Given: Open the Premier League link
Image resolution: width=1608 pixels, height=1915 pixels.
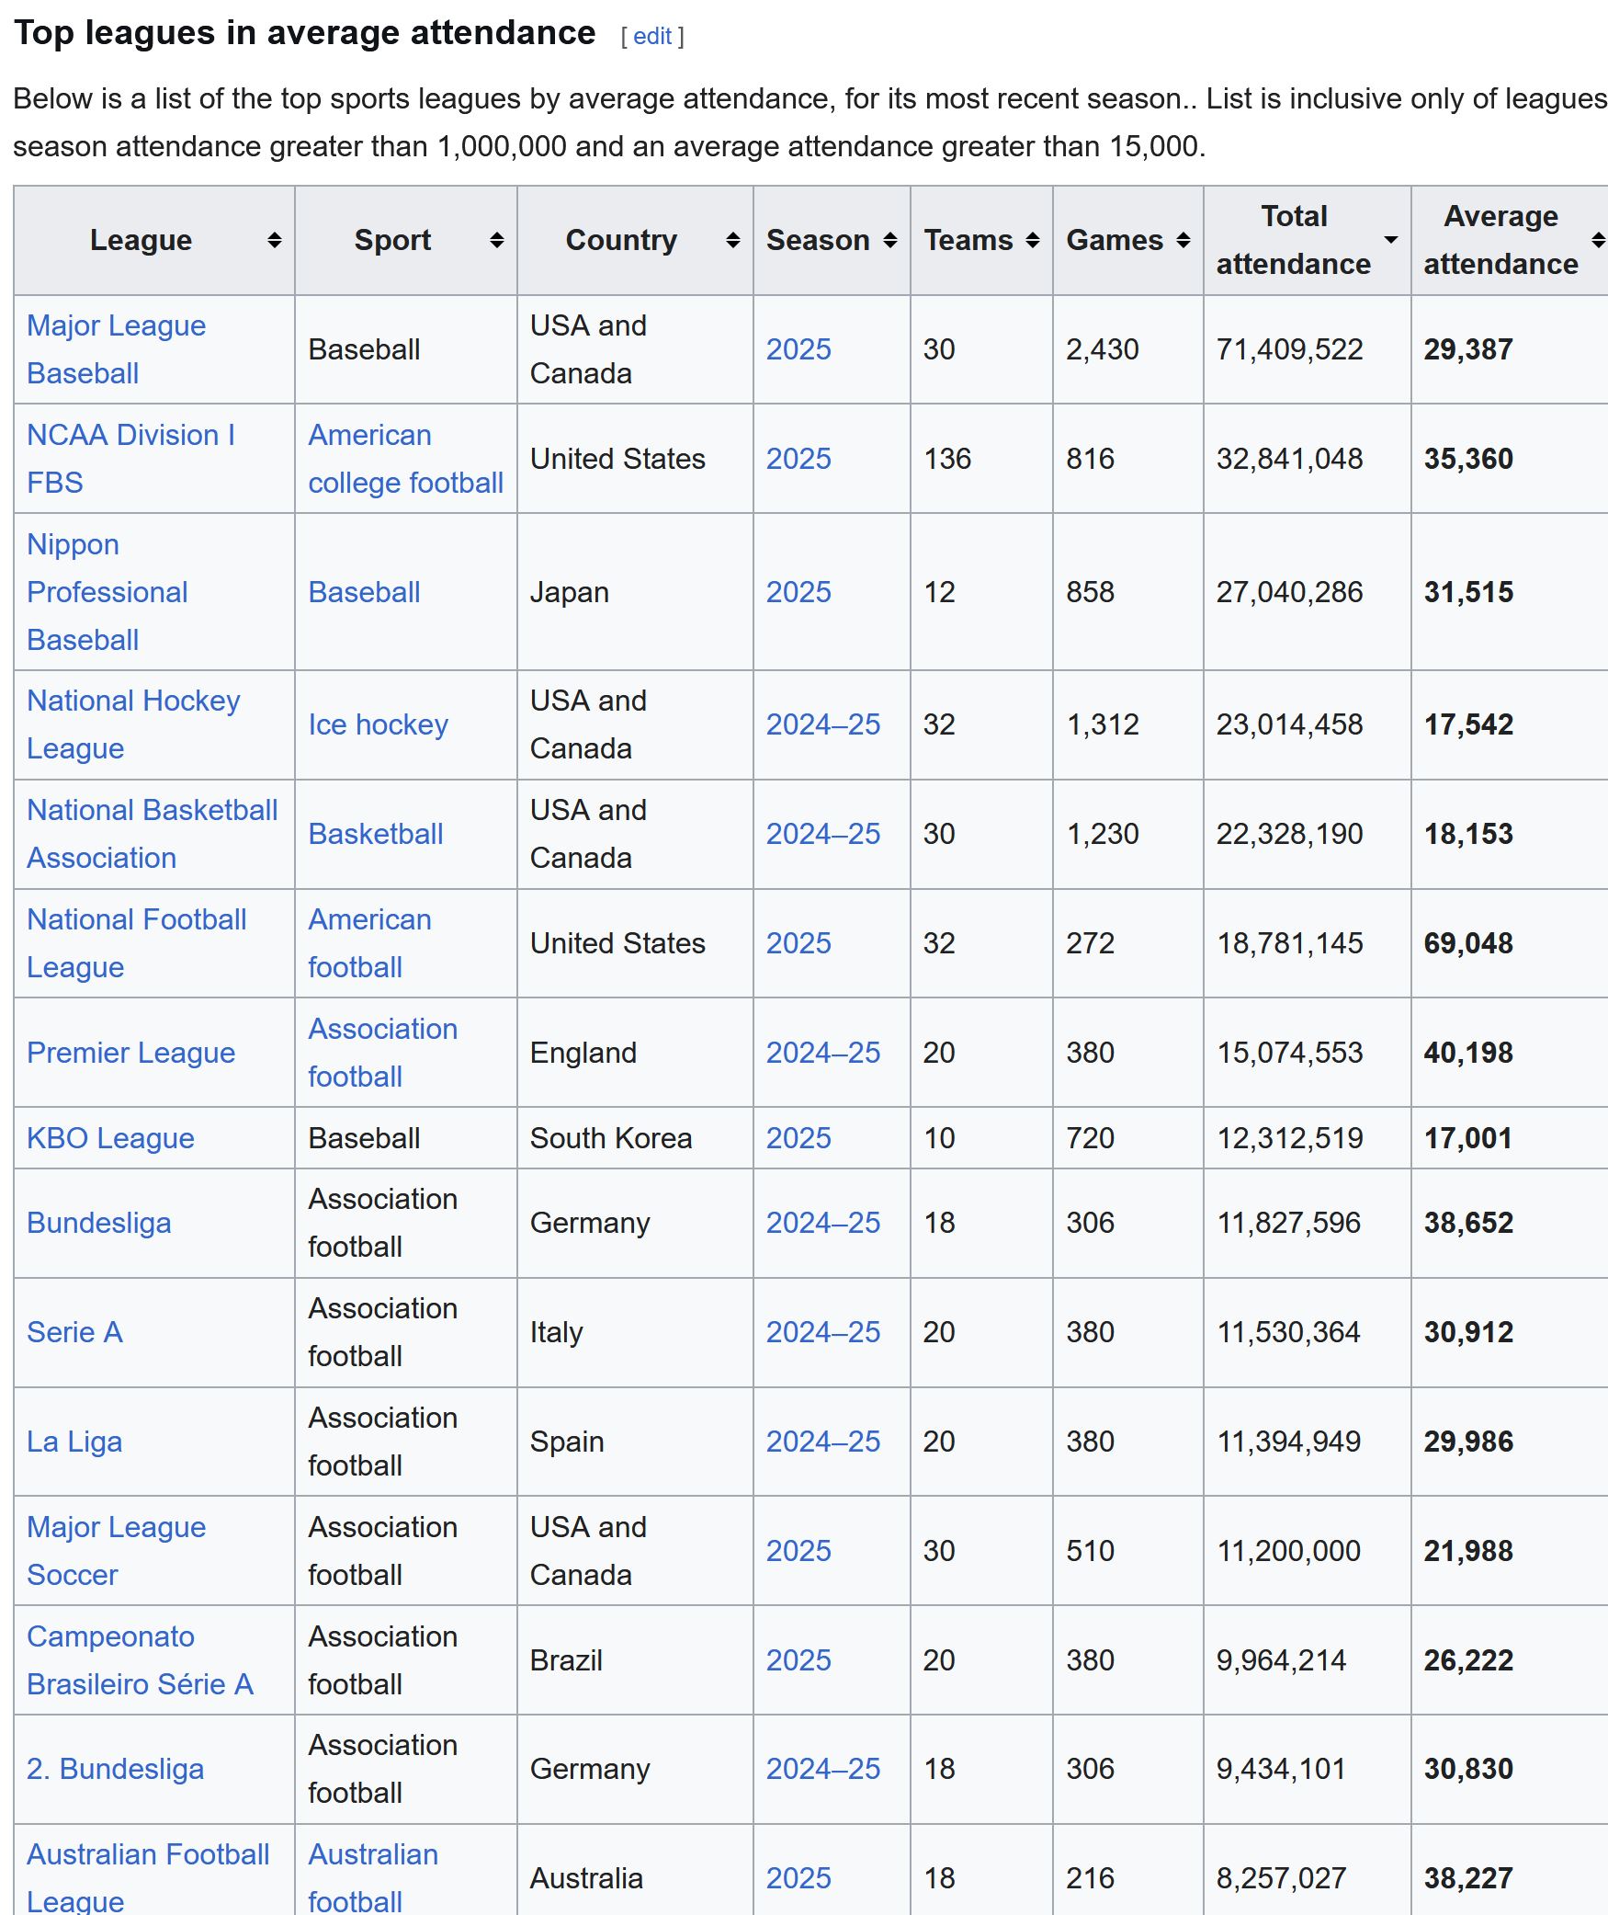Looking at the screenshot, I should click(130, 1053).
